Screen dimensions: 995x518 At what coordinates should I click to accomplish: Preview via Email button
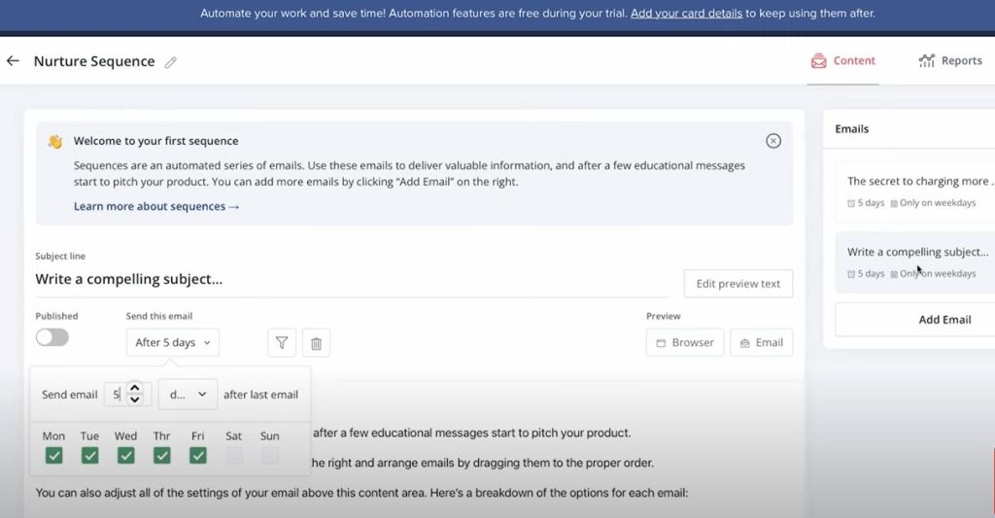coord(762,343)
